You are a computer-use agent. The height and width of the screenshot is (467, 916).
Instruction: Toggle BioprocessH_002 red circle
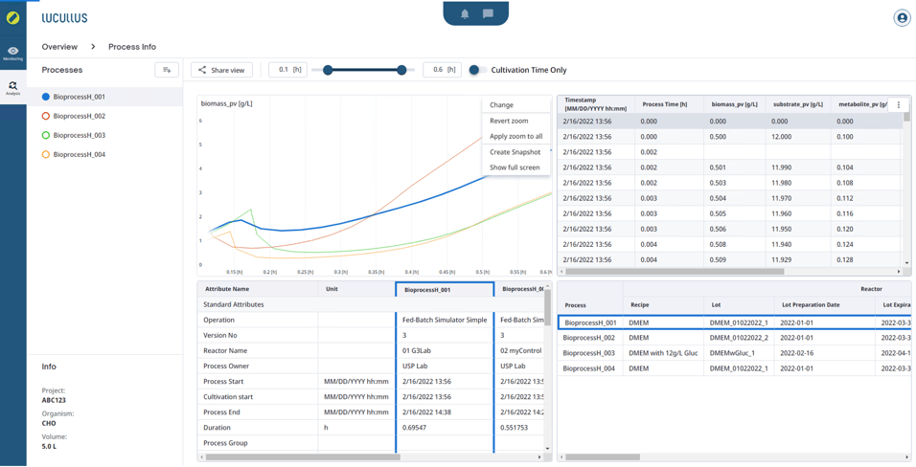[46, 116]
